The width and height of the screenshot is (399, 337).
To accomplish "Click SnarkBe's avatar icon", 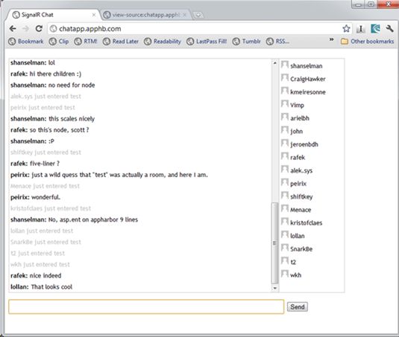I will (285, 248).
